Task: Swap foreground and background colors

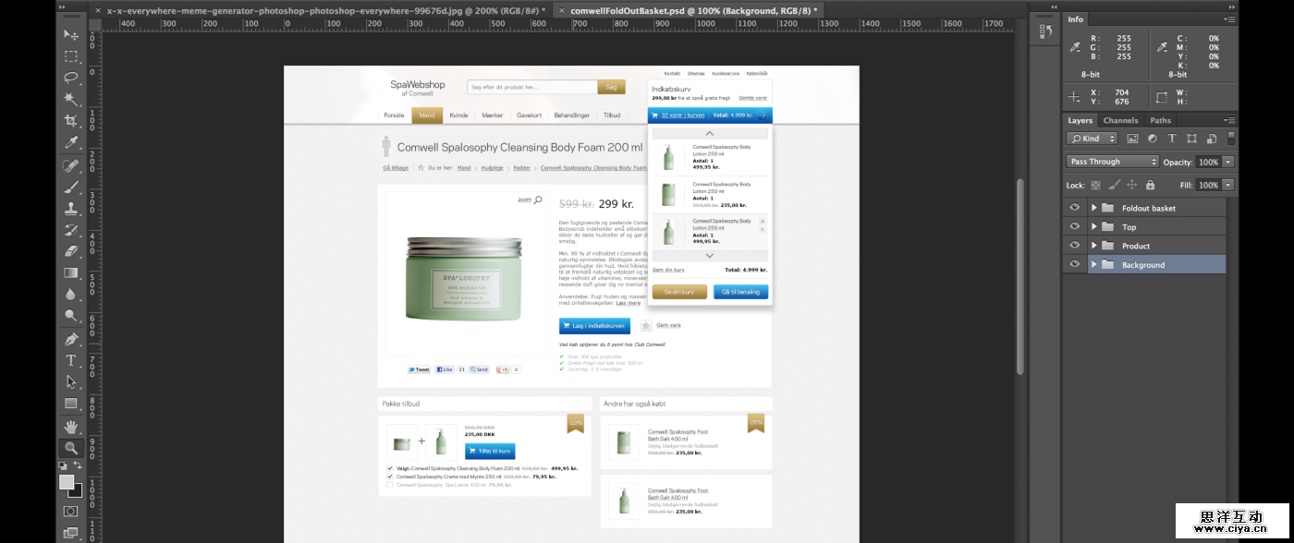Action: (x=79, y=465)
